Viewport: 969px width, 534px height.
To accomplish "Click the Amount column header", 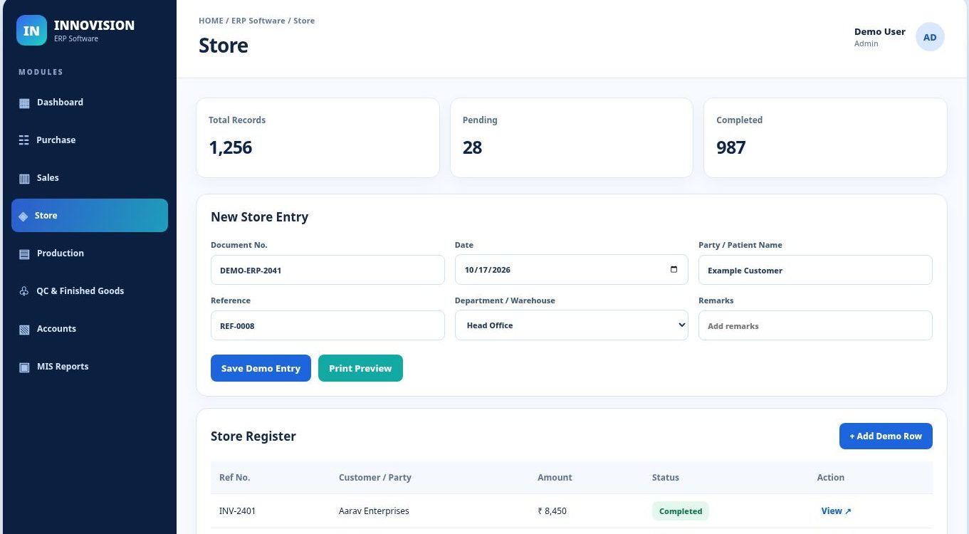I will pos(555,478).
